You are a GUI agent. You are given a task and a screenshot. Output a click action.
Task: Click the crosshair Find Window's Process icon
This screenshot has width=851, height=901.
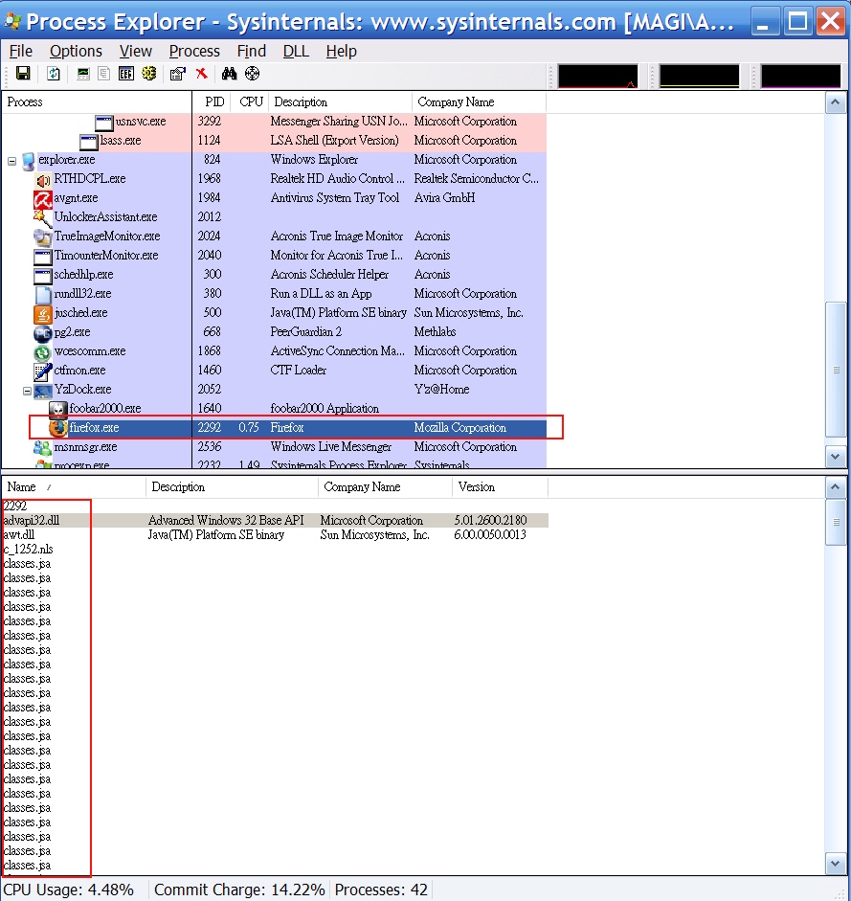click(253, 74)
